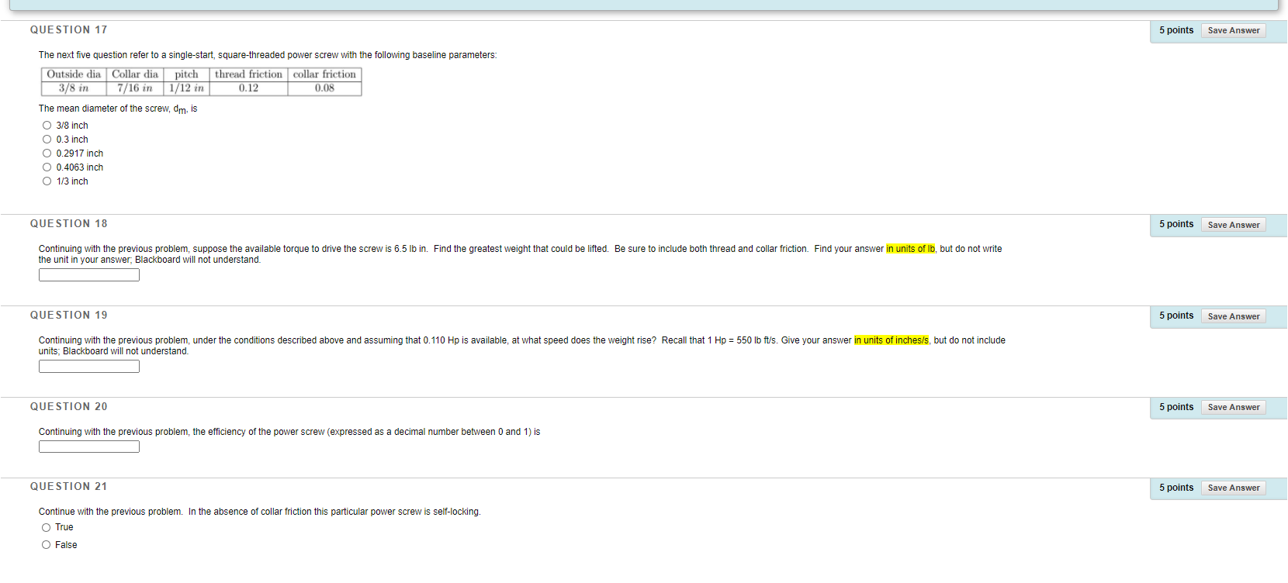Viewport: 1288px width, 583px height.
Task: Save Answer for Question 18
Action: (x=1234, y=225)
